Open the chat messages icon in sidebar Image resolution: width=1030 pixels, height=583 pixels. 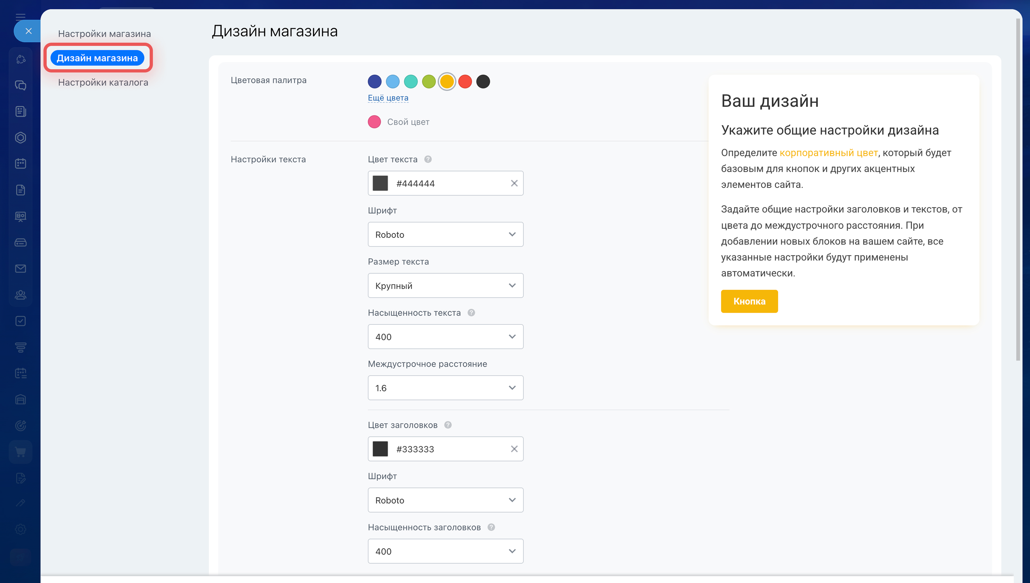(x=20, y=85)
